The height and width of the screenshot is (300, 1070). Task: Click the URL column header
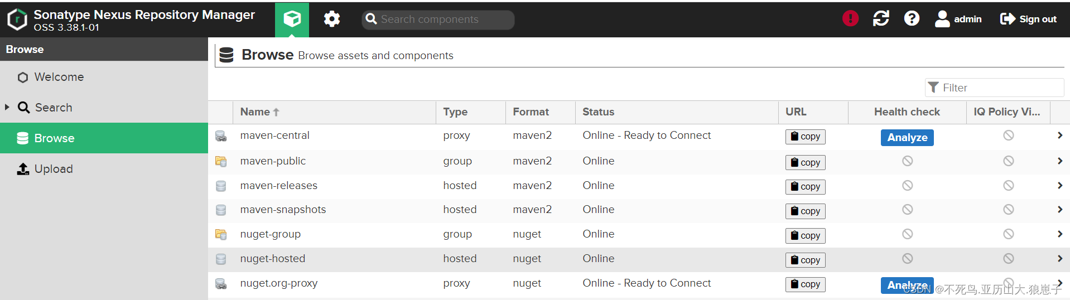click(813, 112)
